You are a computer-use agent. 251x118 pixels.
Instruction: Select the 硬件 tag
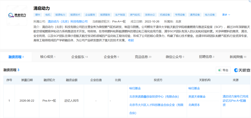click(38, 15)
